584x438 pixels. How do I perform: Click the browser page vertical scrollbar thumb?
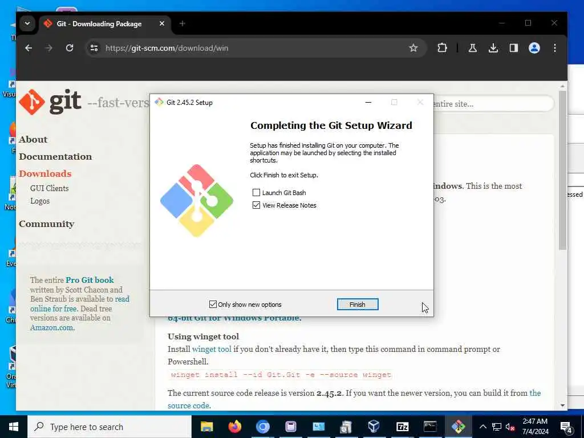[x=562, y=170]
